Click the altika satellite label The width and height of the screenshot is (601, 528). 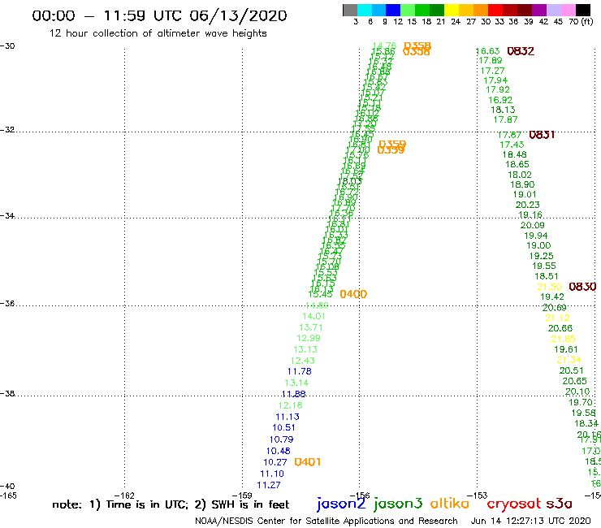click(450, 503)
